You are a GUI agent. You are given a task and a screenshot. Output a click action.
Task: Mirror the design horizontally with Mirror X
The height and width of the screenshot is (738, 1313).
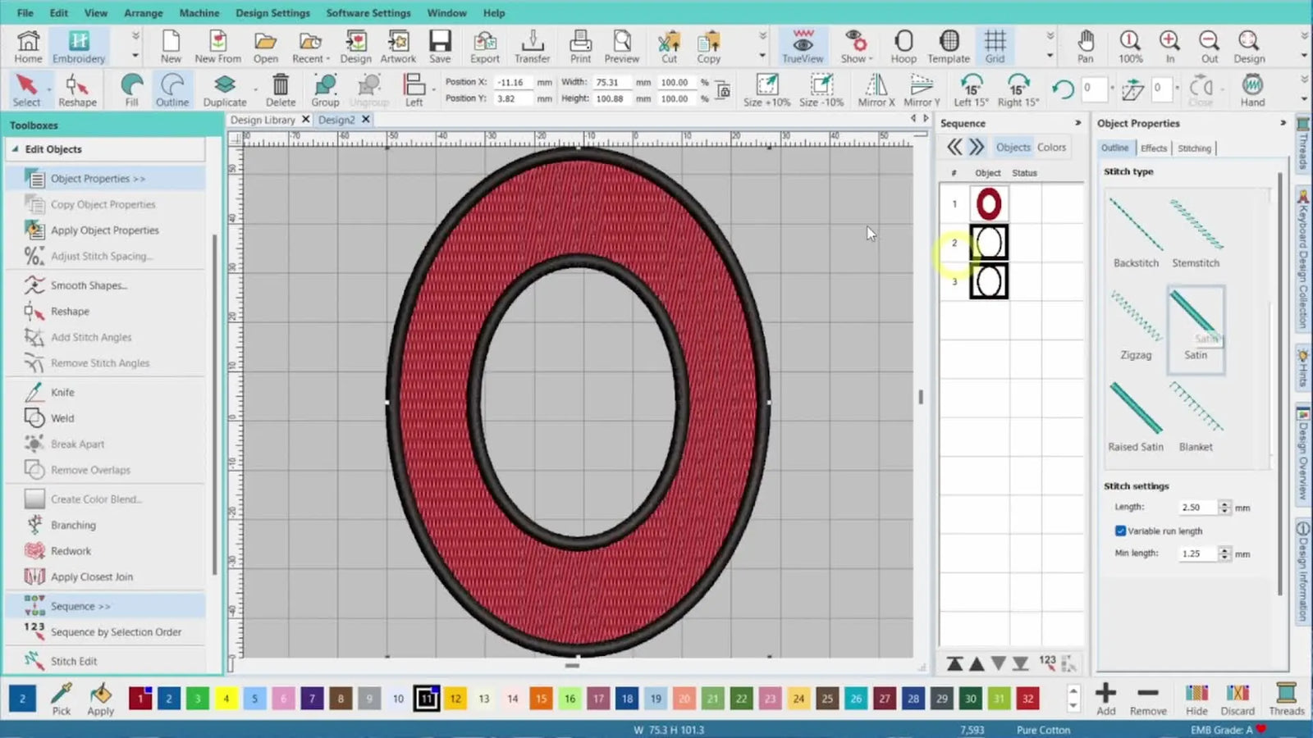874,89
